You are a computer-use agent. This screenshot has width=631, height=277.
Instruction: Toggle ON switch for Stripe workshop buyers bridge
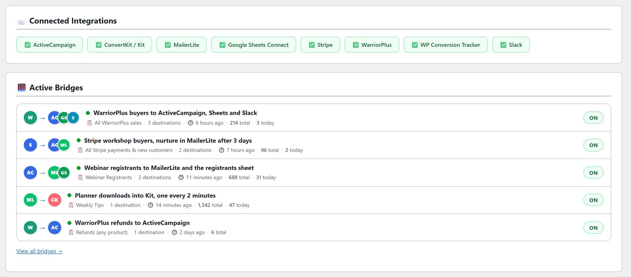(x=593, y=145)
